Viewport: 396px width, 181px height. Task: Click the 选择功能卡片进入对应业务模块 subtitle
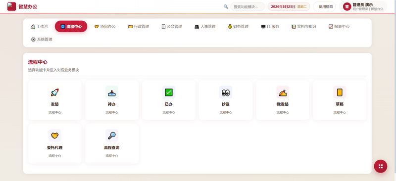pos(53,70)
